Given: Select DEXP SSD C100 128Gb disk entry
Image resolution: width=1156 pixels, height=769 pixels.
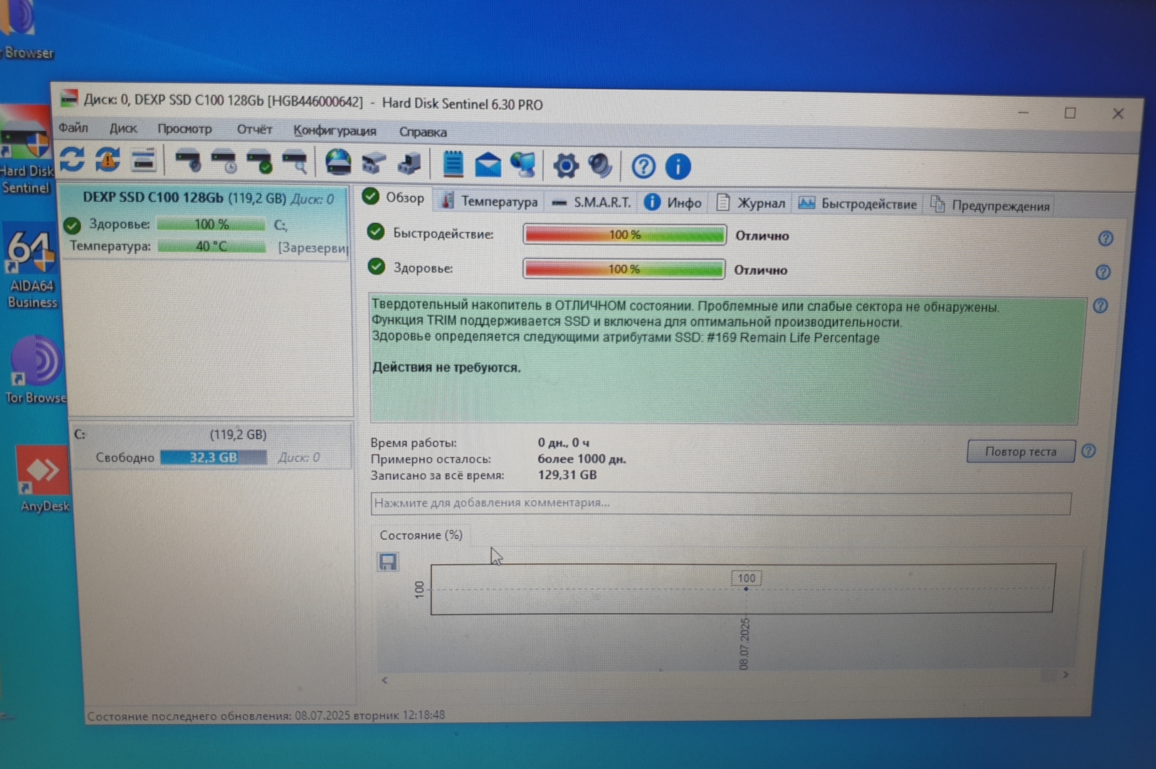Looking at the screenshot, I should pyautogui.click(x=205, y=223).
